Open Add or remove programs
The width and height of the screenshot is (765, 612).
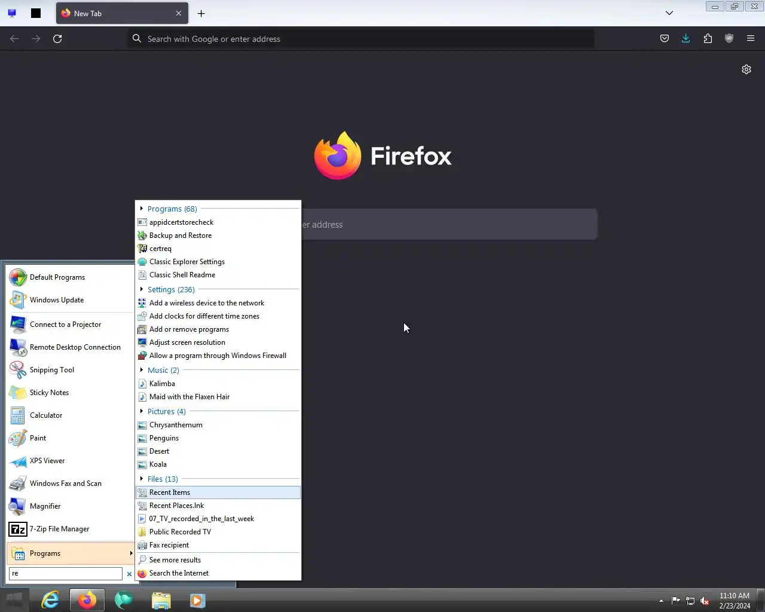218,329
